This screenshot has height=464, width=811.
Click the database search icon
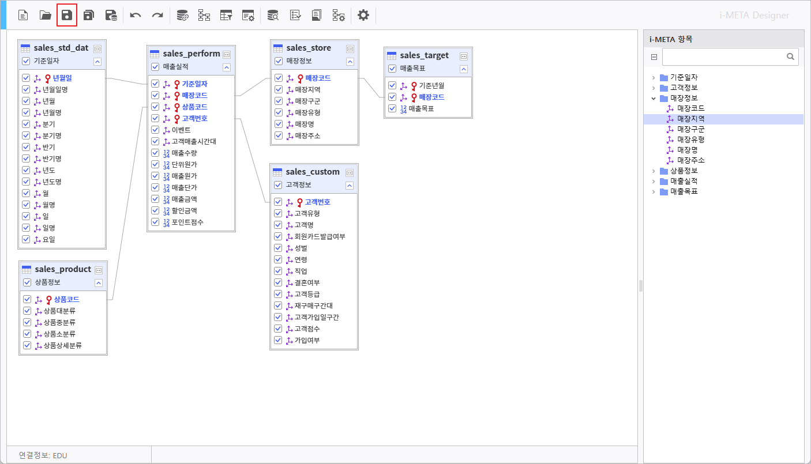272,16
